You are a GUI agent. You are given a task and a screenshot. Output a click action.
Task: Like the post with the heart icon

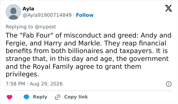coord(10,97)
